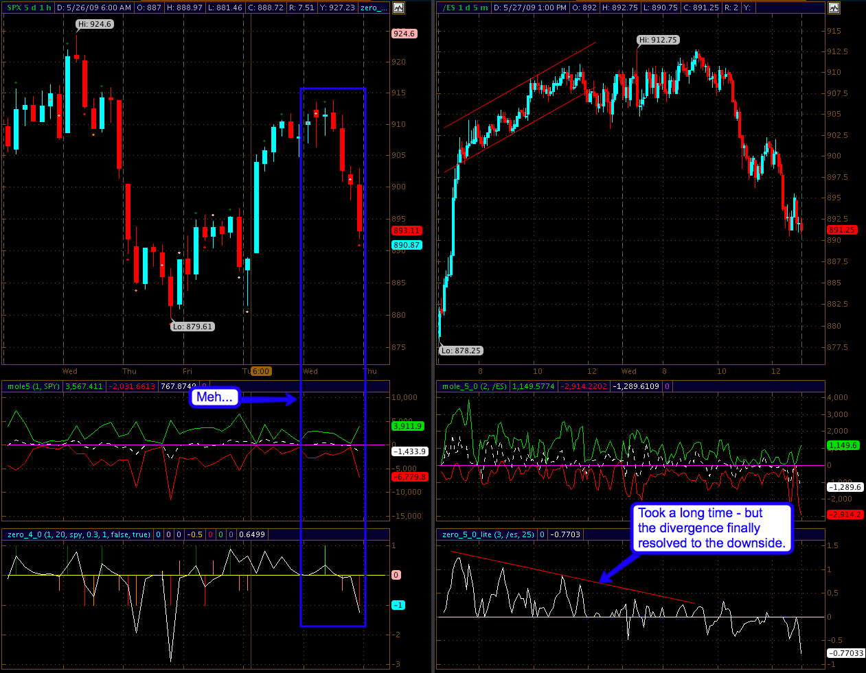Click the chart settings icon on /ES chart

[834, 8]
